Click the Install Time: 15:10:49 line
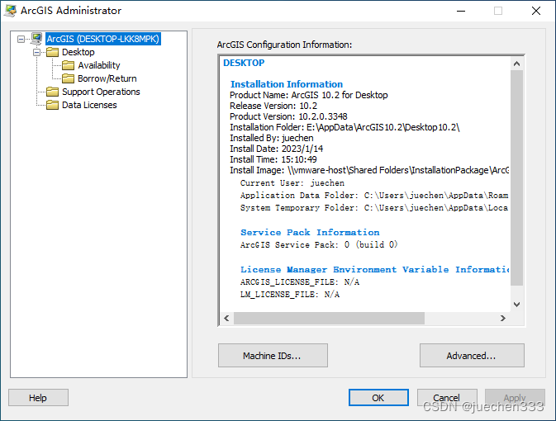 point(273,159)
